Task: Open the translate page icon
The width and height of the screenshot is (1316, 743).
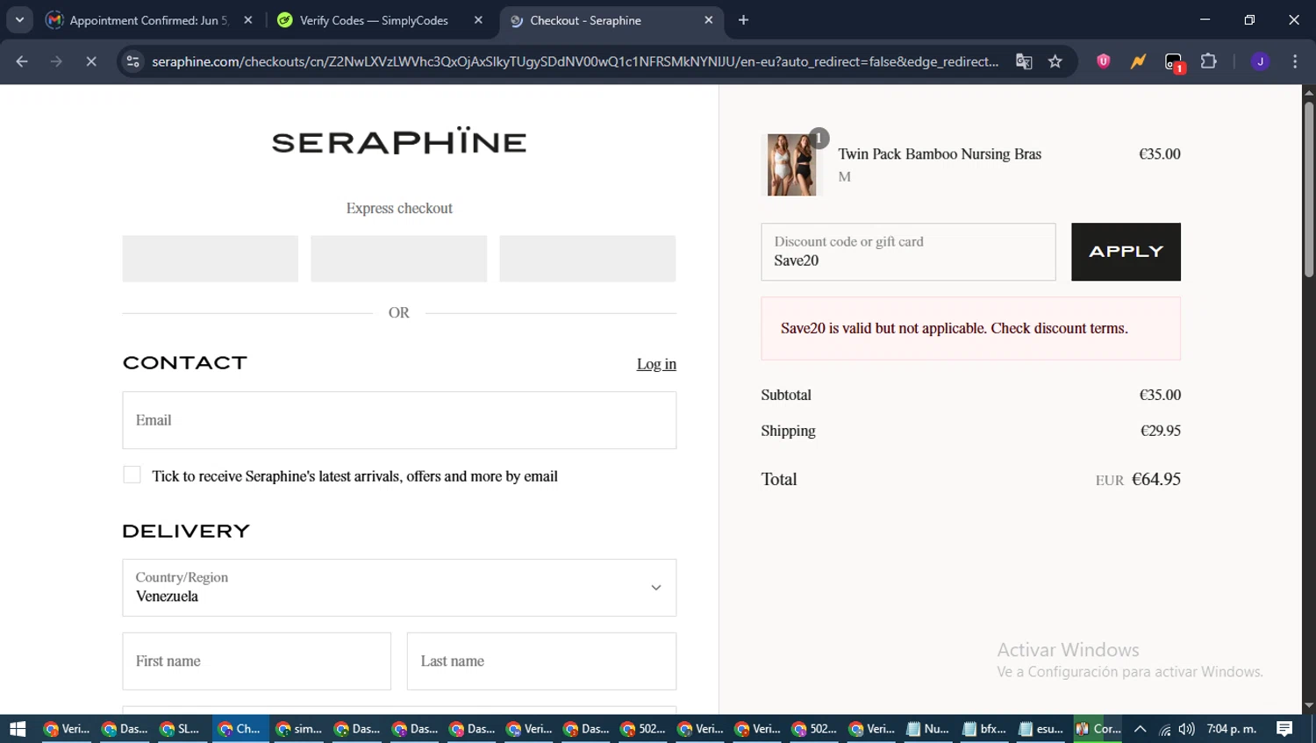Action: 1024,61
